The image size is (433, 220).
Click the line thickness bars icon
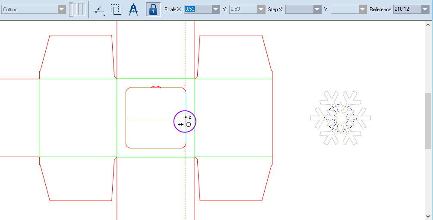(78, 9)
